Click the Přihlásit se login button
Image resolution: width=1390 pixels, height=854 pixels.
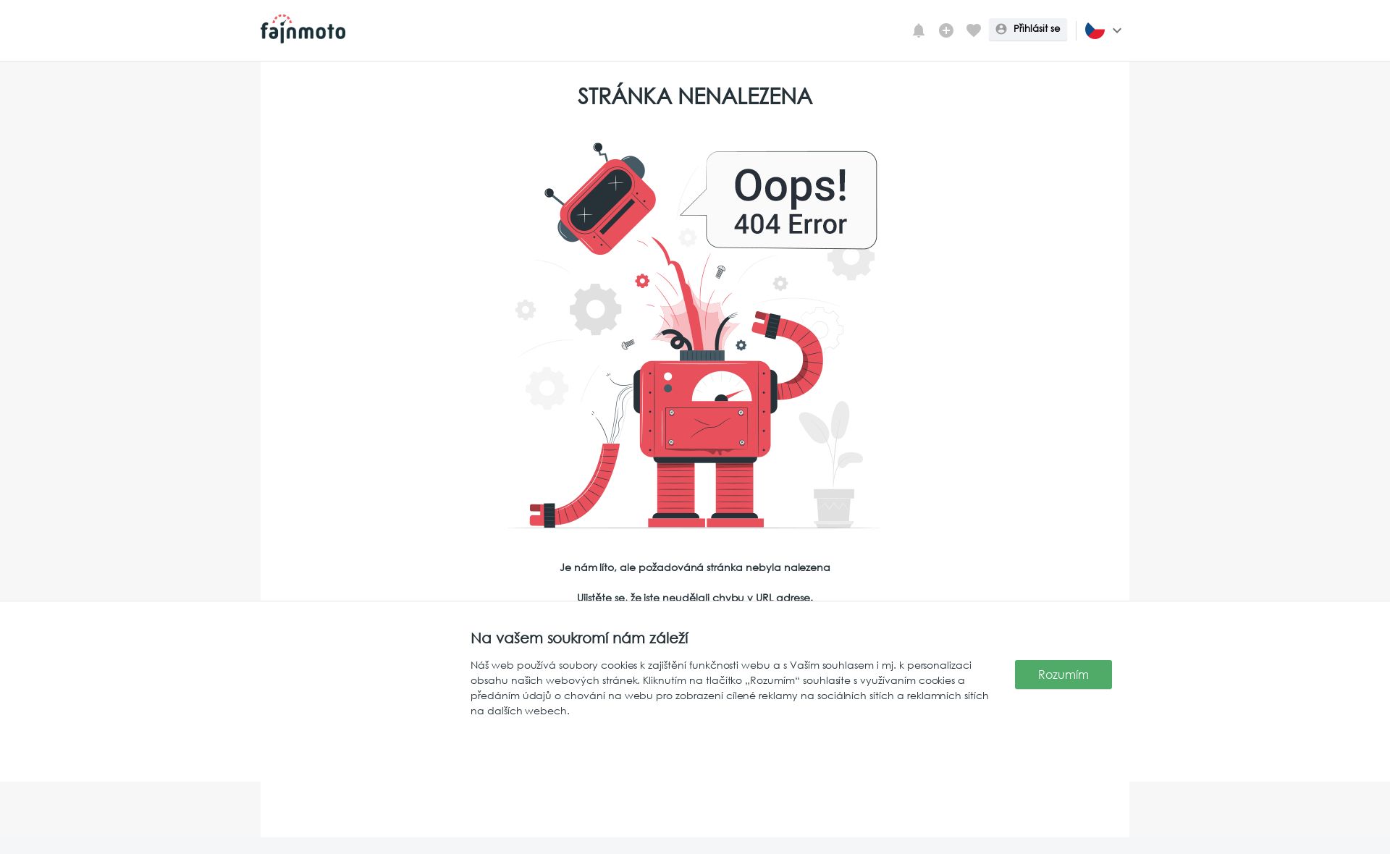pyautogui.click(x=1028, y=29)
